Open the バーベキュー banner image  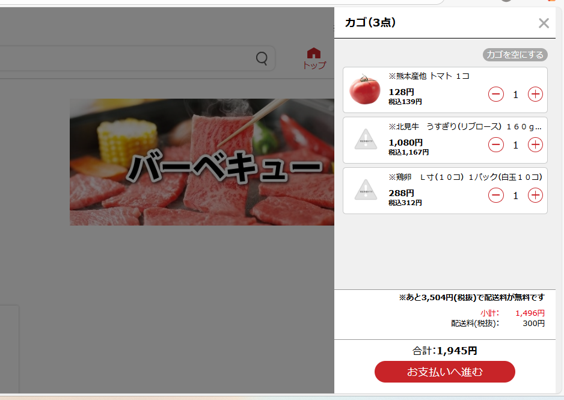(x=202, y=162)
